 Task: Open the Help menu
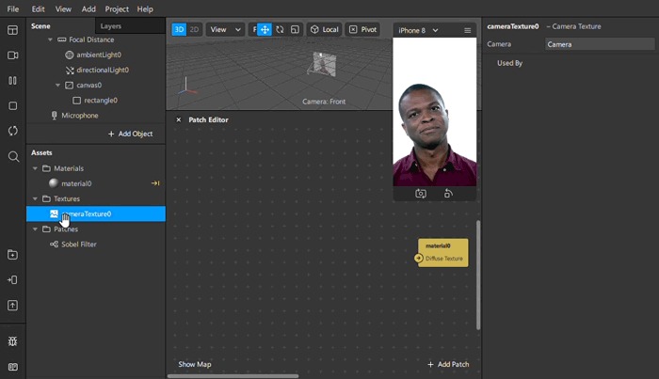click(145, 8)
